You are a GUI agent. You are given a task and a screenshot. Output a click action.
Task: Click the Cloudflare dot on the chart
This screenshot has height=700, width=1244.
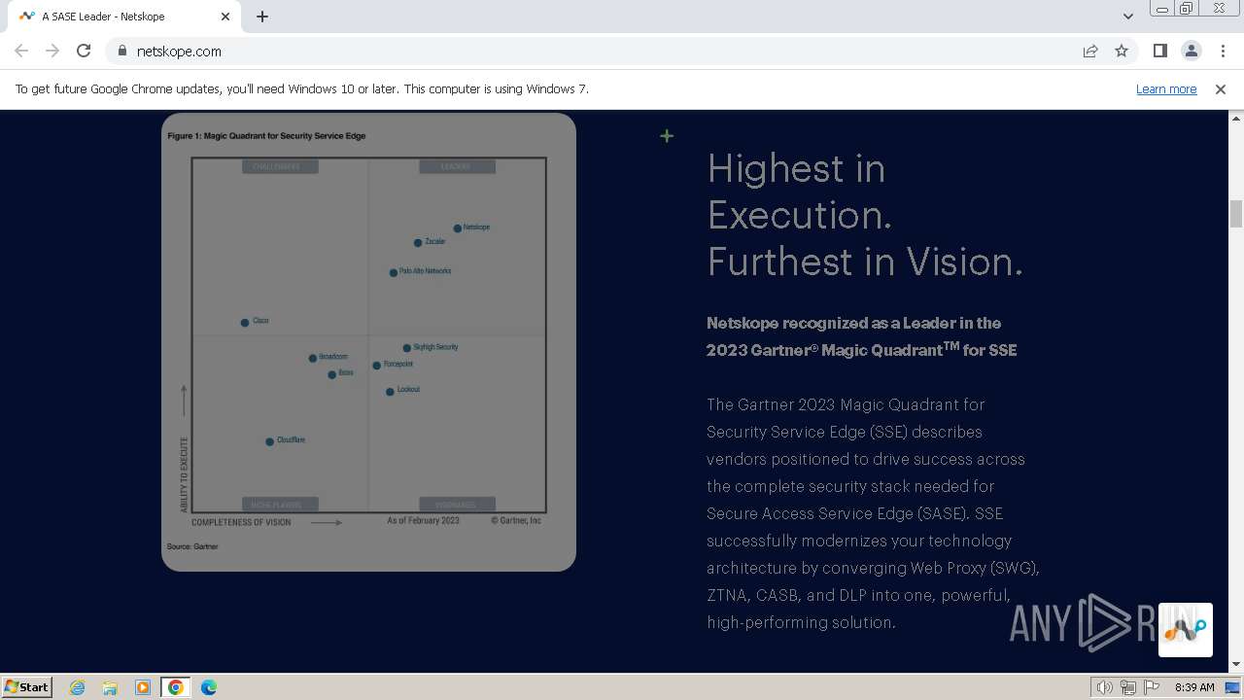point(270,441)
